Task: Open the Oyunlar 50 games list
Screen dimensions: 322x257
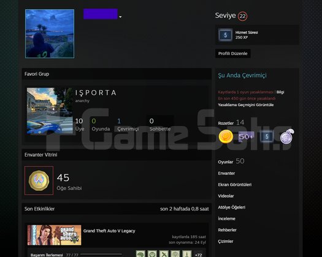Action: point(231,162)
